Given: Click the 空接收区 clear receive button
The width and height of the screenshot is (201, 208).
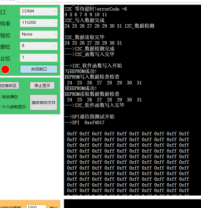Looking at the screenshot, I should pyautogui.click(x=9, y=85).
